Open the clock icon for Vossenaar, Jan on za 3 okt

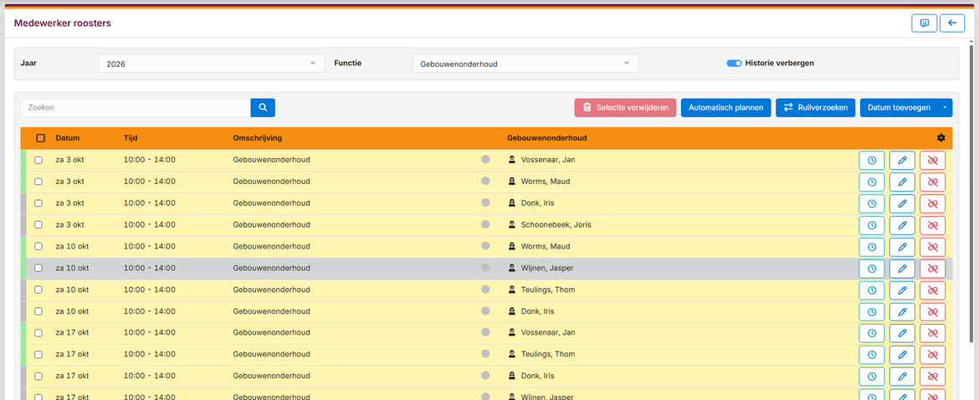coord(872,160)
